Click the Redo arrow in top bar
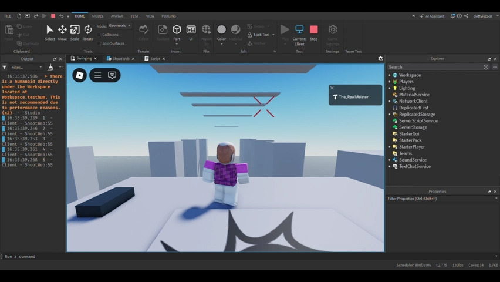The width and height of the screenshot is (500, 282). point(36,16)
